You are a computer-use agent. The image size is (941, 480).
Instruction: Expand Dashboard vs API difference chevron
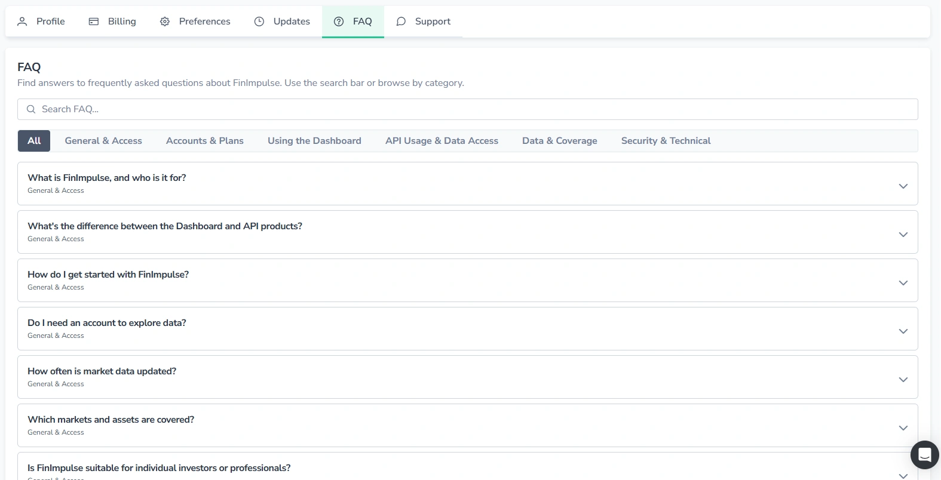(x=903, y=235)
